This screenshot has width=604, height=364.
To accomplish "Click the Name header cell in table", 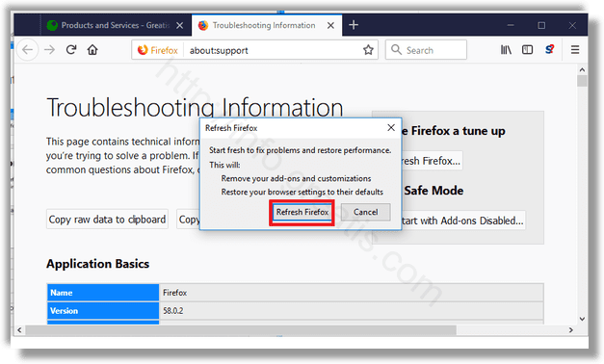I will coord(103,293).
